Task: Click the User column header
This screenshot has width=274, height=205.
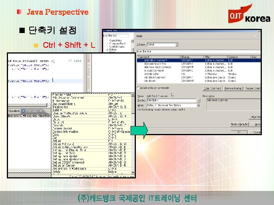Action: pos(256,57)
